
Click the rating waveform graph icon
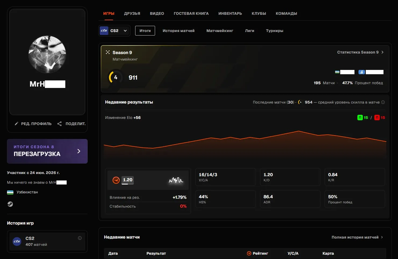[x=176, y=180]
